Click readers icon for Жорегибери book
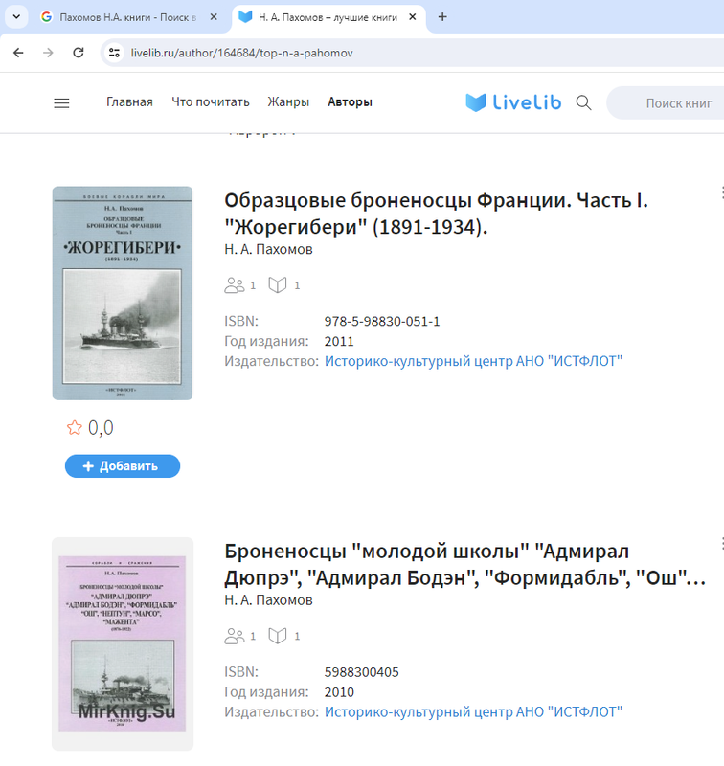 [235, 285]
